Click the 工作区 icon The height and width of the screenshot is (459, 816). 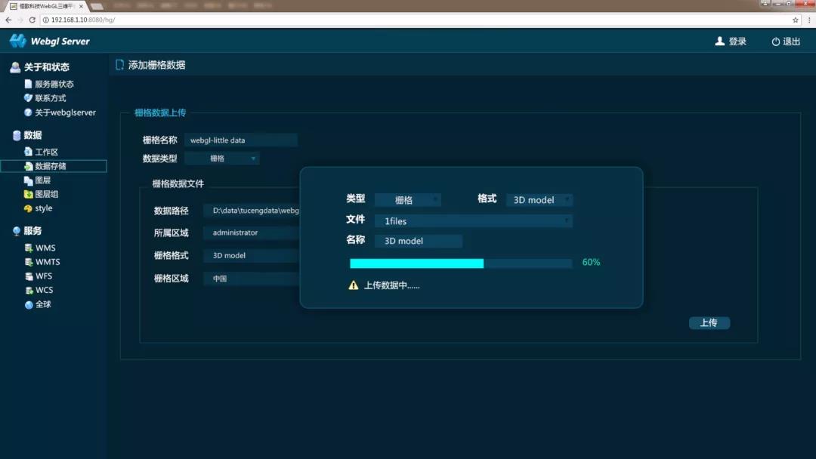coord(28,152)
